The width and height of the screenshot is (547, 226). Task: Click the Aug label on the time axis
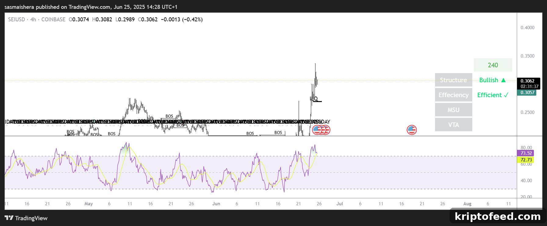tap(467, 204)
